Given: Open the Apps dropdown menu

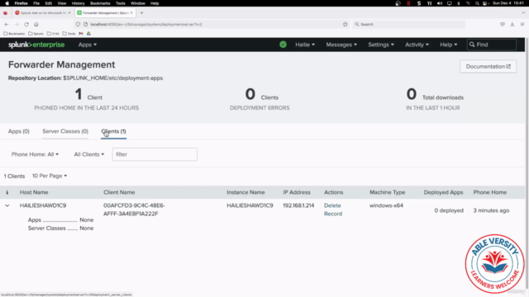Looking at the screenshot, I should point(88,45).
